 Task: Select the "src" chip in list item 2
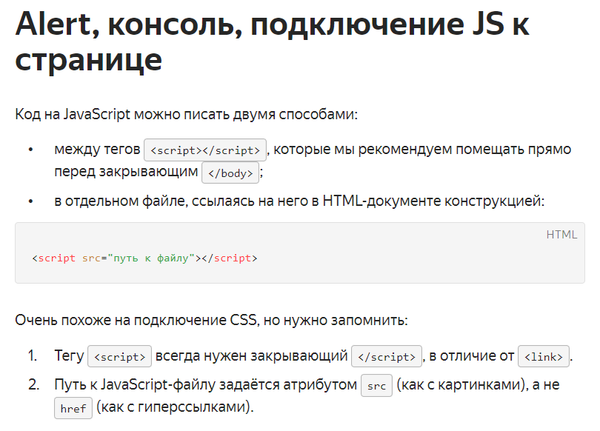point(376,386)
